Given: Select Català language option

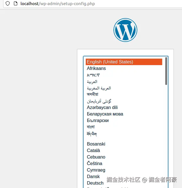Looking at the screenshot, I should [x=124, y=150].
